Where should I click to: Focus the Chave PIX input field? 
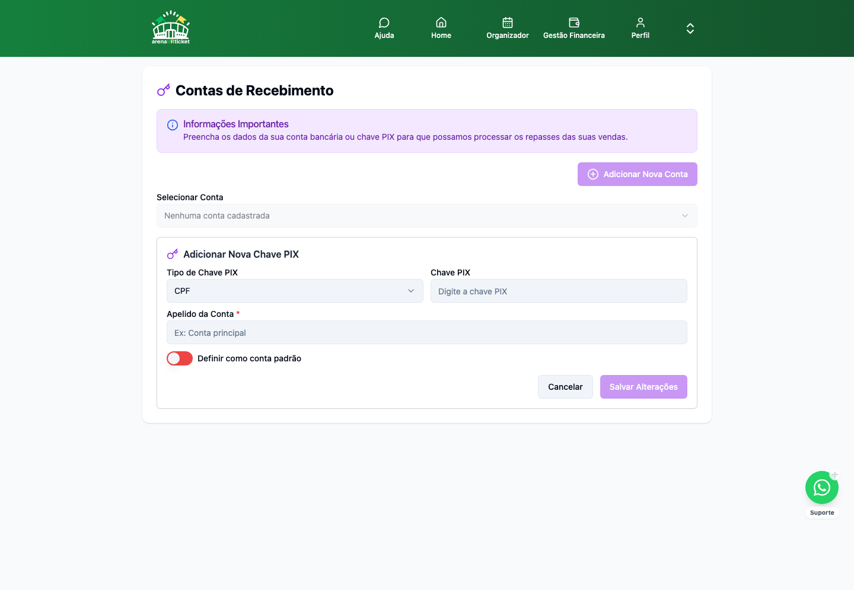[x=559, y=291]
